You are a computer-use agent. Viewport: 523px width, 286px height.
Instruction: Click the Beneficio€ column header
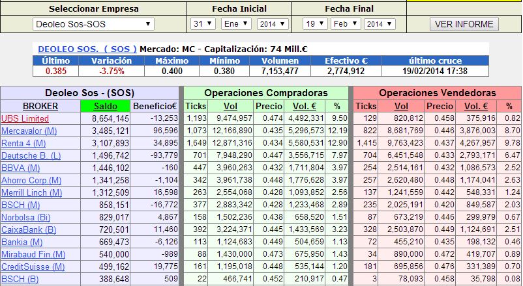click(x=155, y=107)
